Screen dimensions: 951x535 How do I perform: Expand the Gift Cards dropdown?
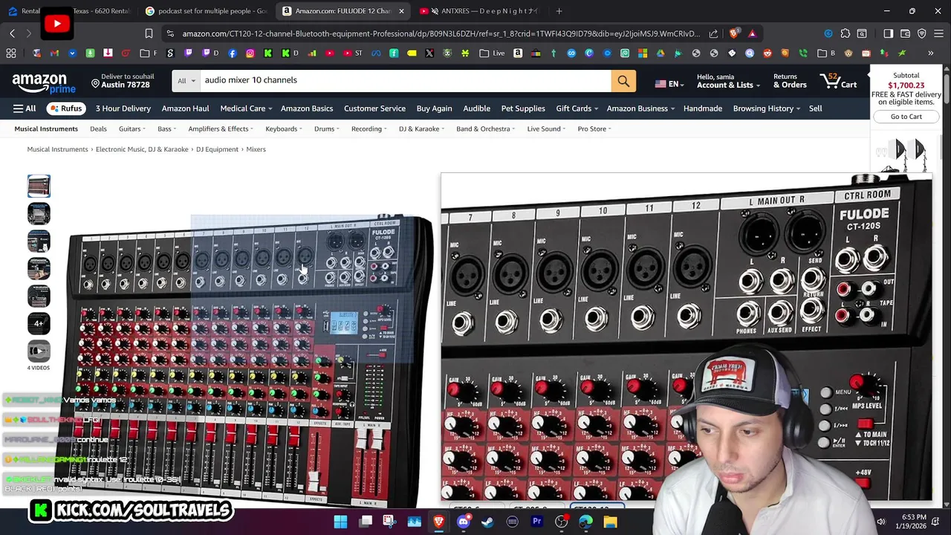[577, 108]
